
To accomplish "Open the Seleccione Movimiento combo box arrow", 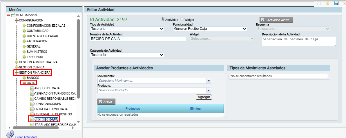I will pyautogui.click(x=209, y=81).
